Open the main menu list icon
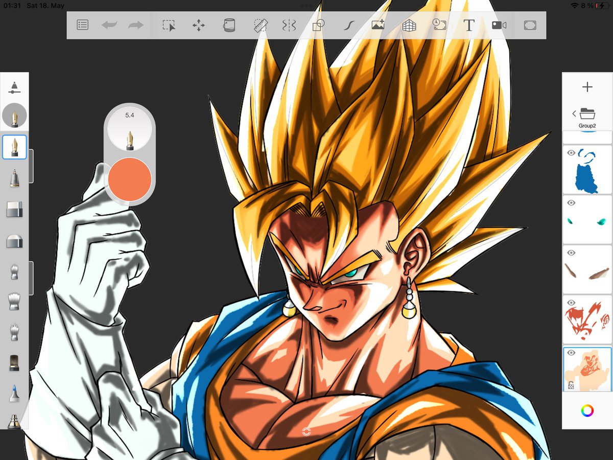The height and width of the screenshot is (460, 613). 82,25
